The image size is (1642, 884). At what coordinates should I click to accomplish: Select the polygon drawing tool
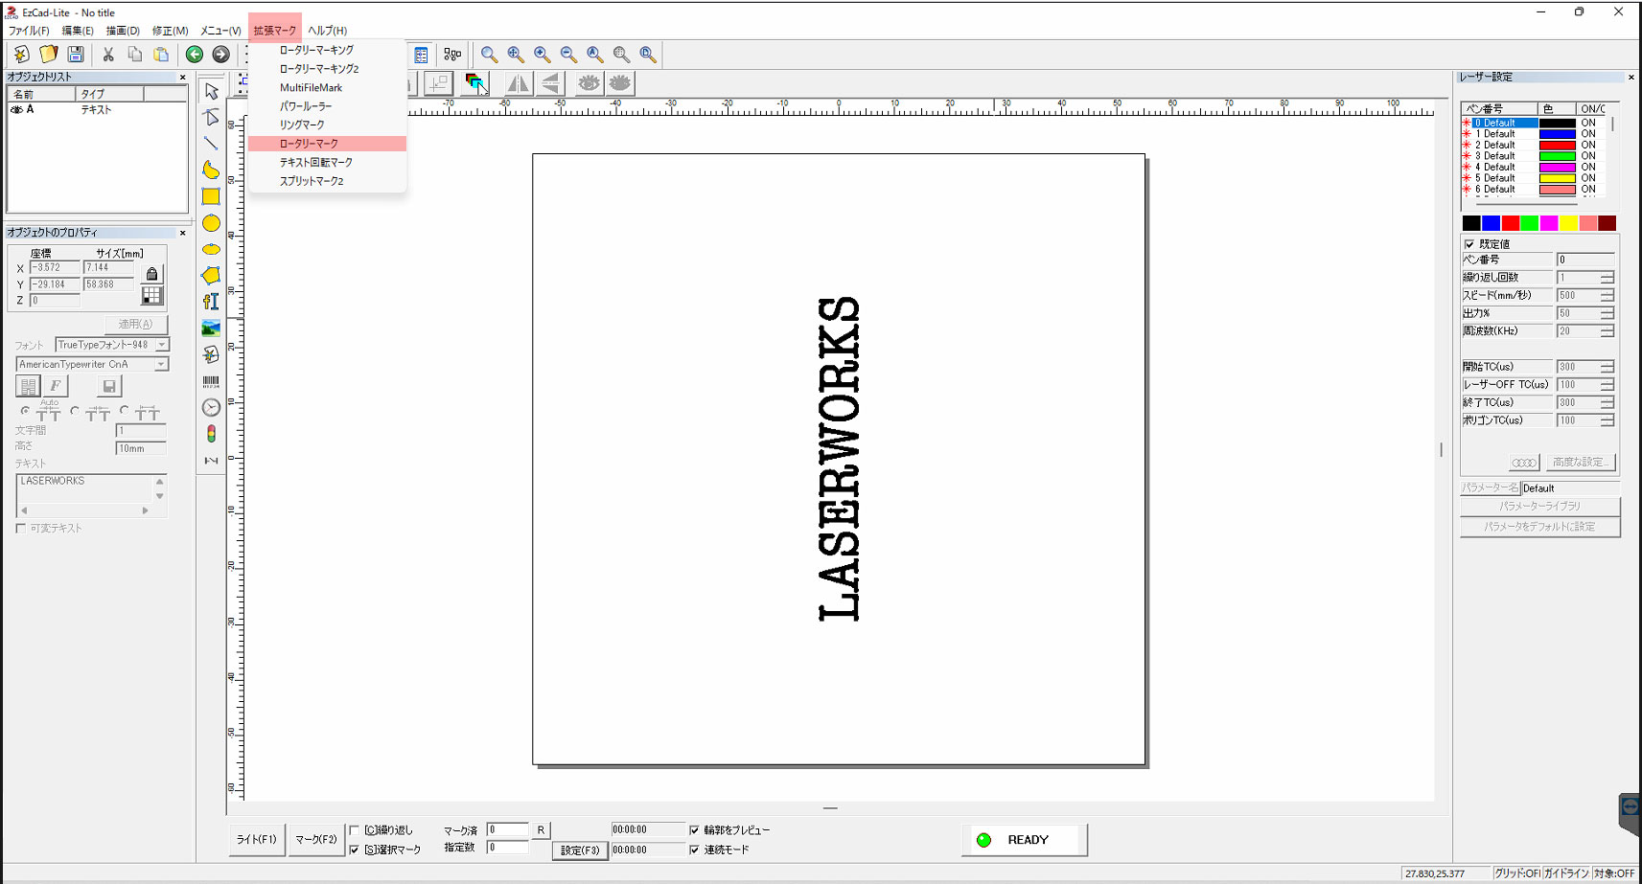[x=211, y=276]
